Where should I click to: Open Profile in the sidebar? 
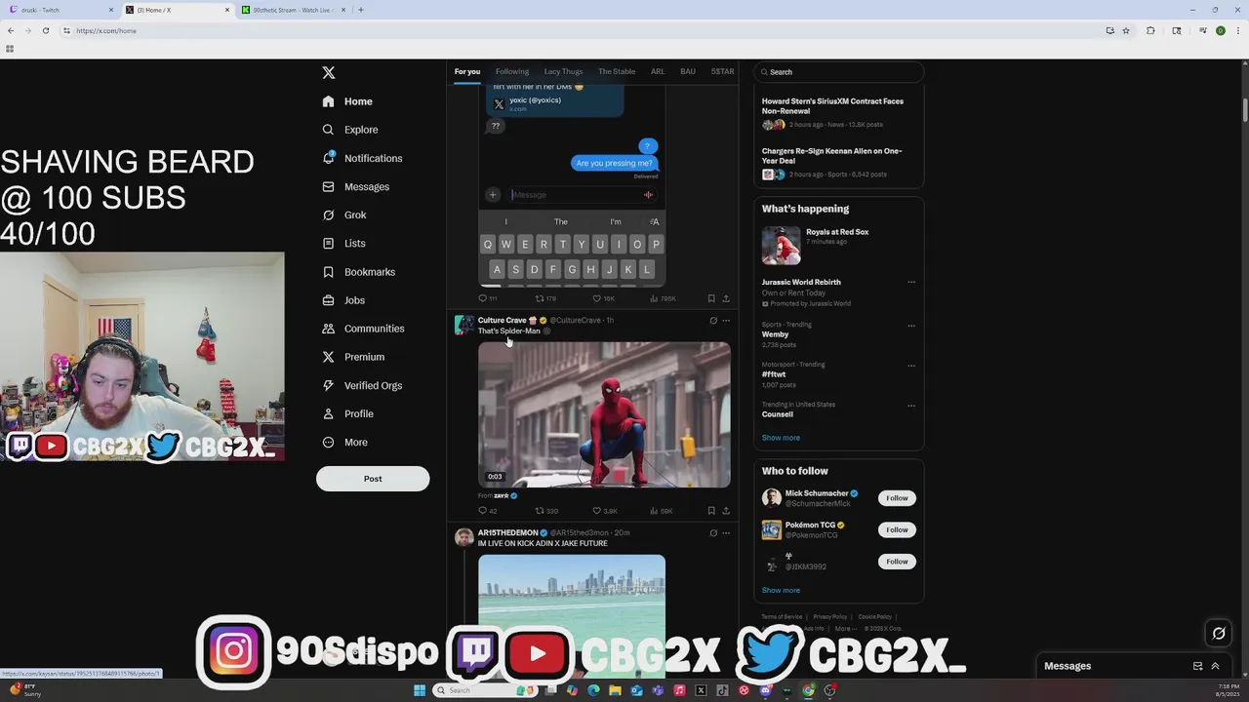[347, 413]
